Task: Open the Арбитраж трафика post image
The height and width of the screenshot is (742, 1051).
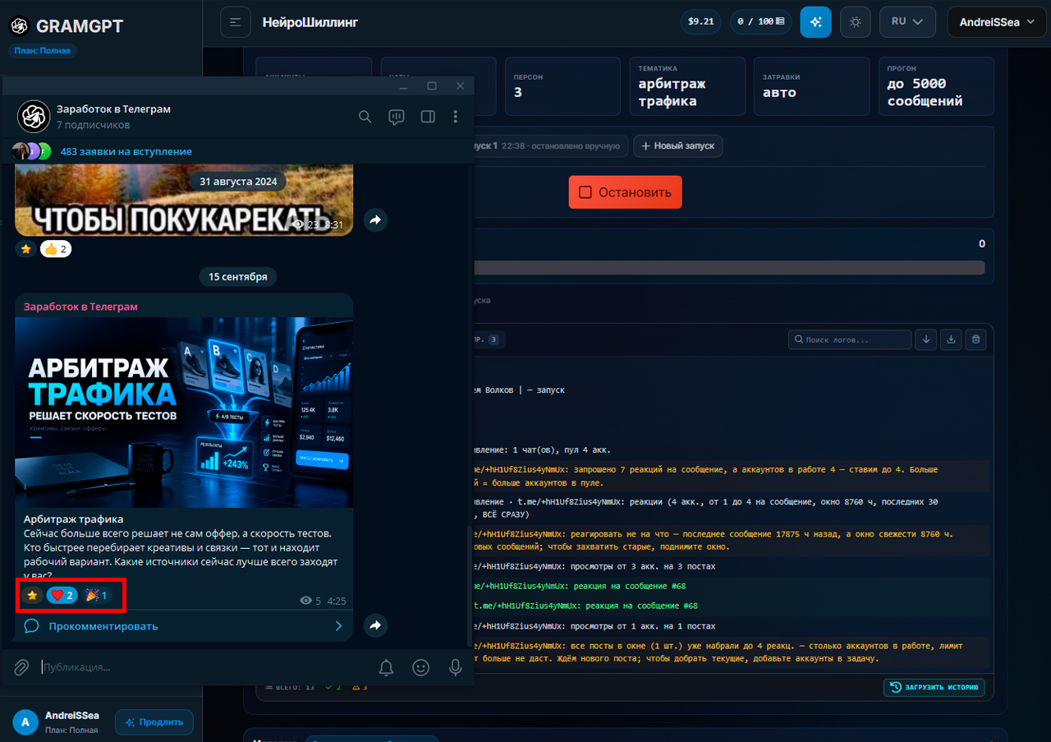Action: click(184, 412)
